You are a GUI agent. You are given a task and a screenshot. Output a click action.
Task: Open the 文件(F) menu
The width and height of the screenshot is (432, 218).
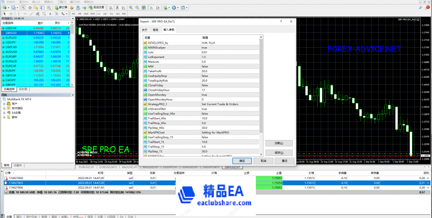pyautogui.click(x=10, y=2)
